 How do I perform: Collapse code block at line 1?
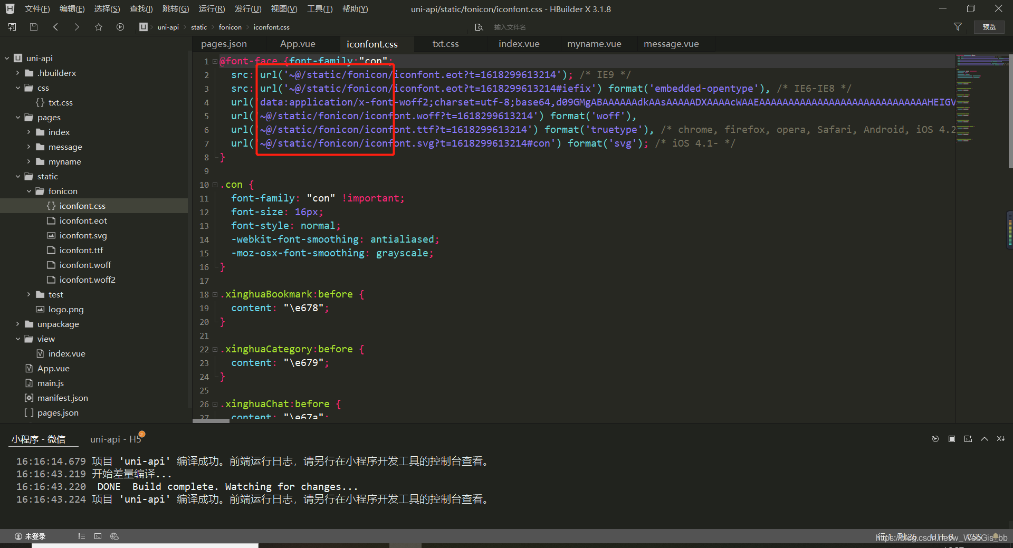(215, 61)
